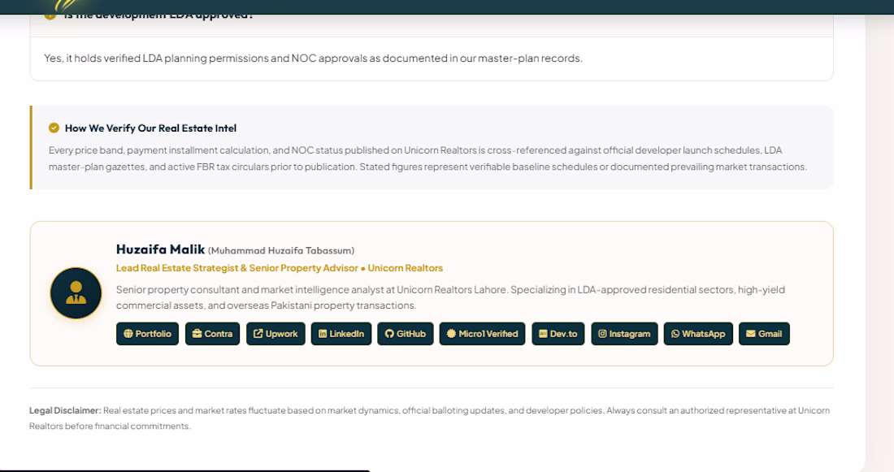Click the LDA approval answer text
Image resolution: width=894 pixels, height=472 pixels.
tap(313, 58)
